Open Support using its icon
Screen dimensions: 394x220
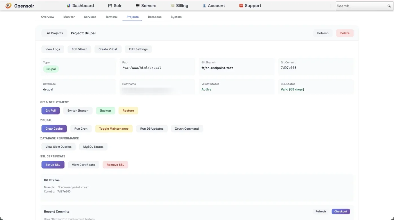pyautogui.click(x=241, y=5)
